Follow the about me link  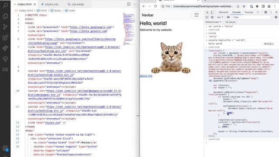point(146,76)
